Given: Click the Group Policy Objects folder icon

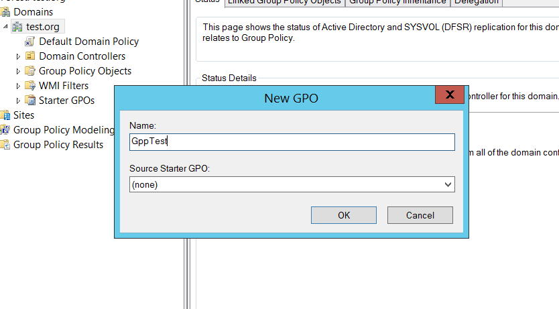Looking at the screenshot, I should point(29,71).
